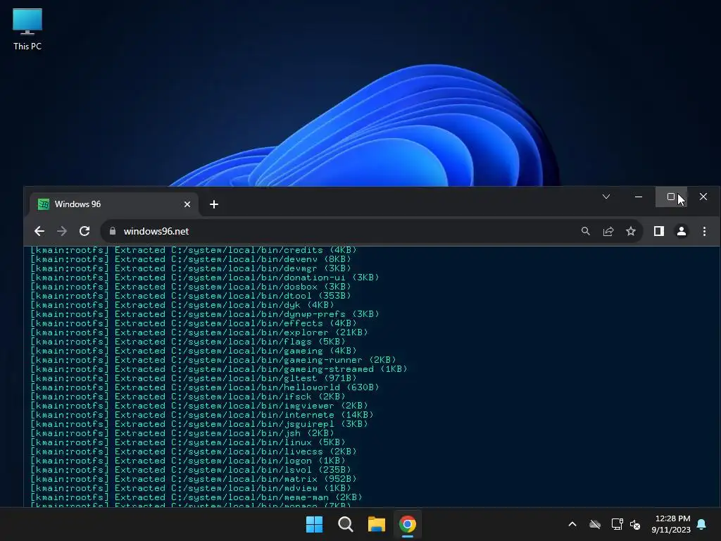The height and width of the screenshot is (541, 721).
Task: Open network status tray icon
Action: coord(617,524)
